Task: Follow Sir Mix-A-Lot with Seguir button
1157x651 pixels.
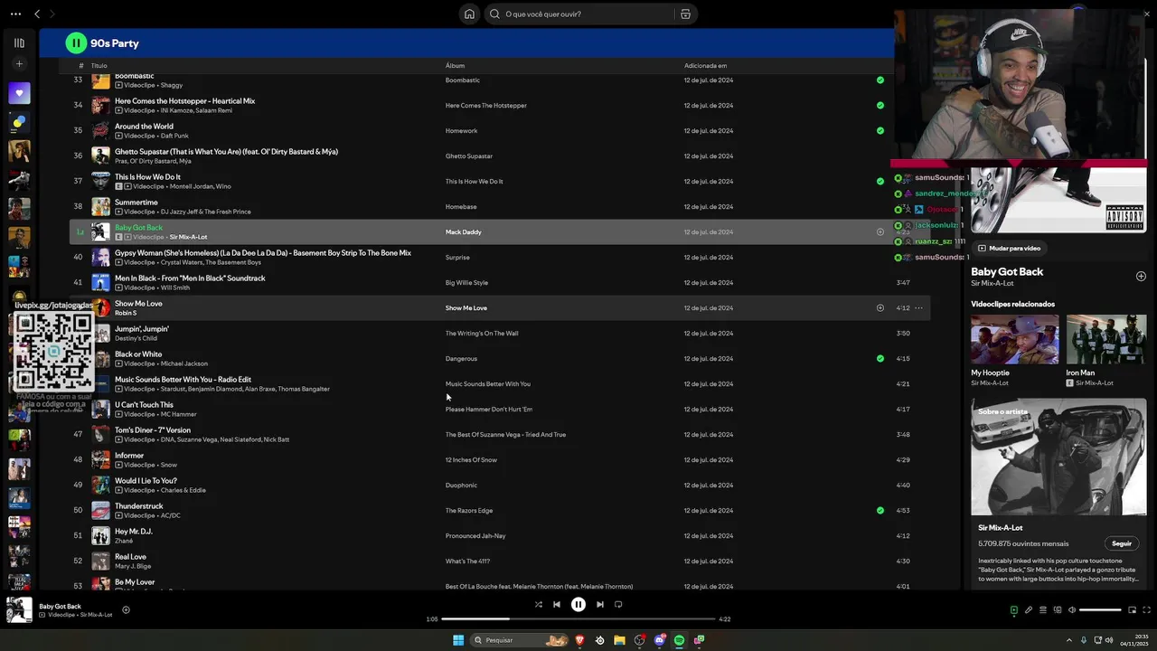Action: [x=1122, y=543]
